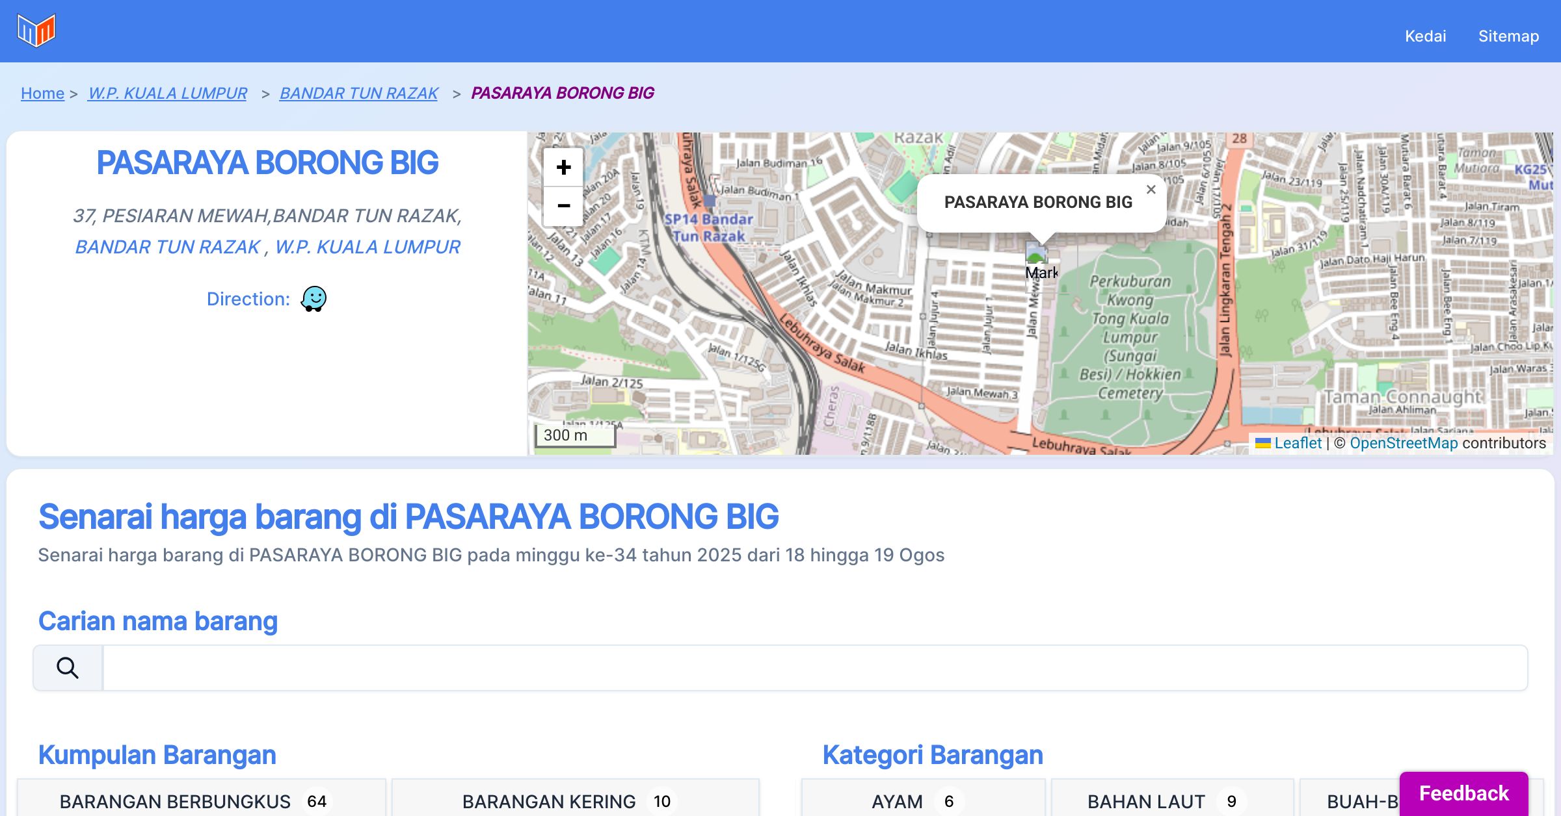Click the map marker image
Viewport: 1561px width, 816px height.
coord(1036,252)
